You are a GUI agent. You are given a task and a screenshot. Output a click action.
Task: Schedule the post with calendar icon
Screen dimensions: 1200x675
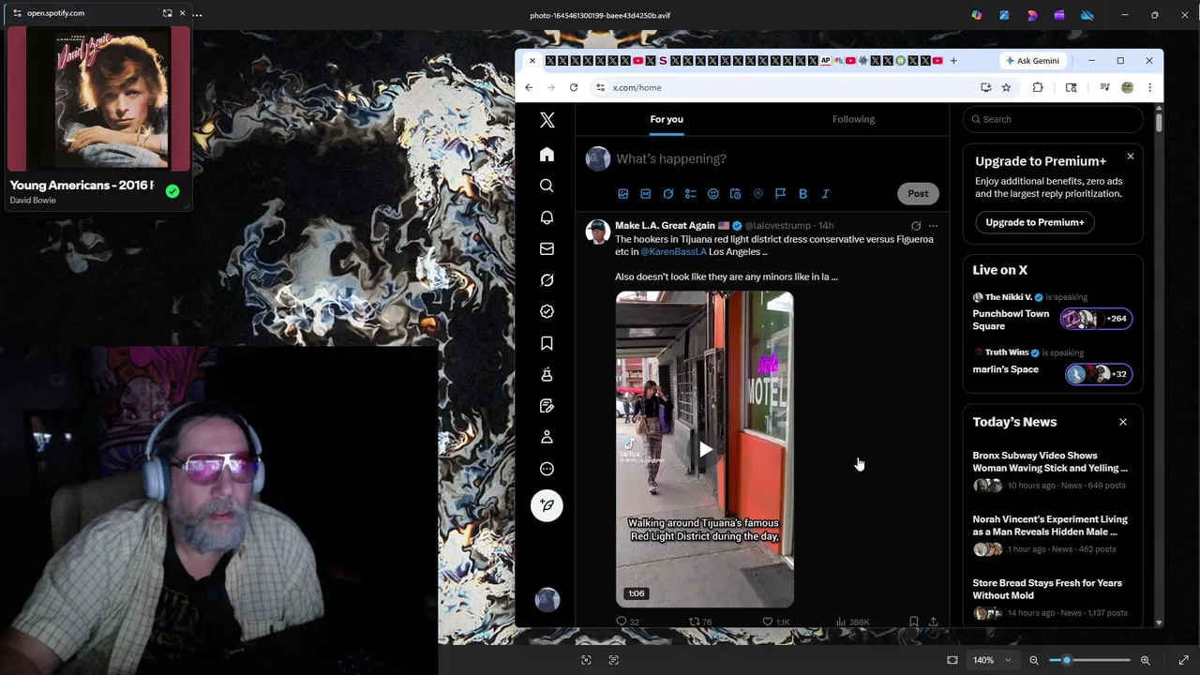click(x=735, y=194)
